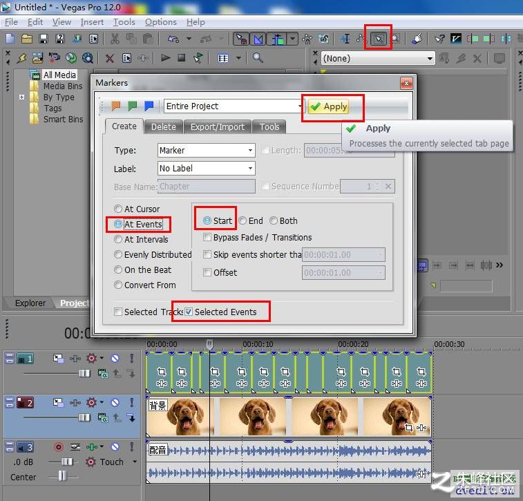The image size is (523, 501).
Task: Open the Tools menu
Action: pos(124,22)
